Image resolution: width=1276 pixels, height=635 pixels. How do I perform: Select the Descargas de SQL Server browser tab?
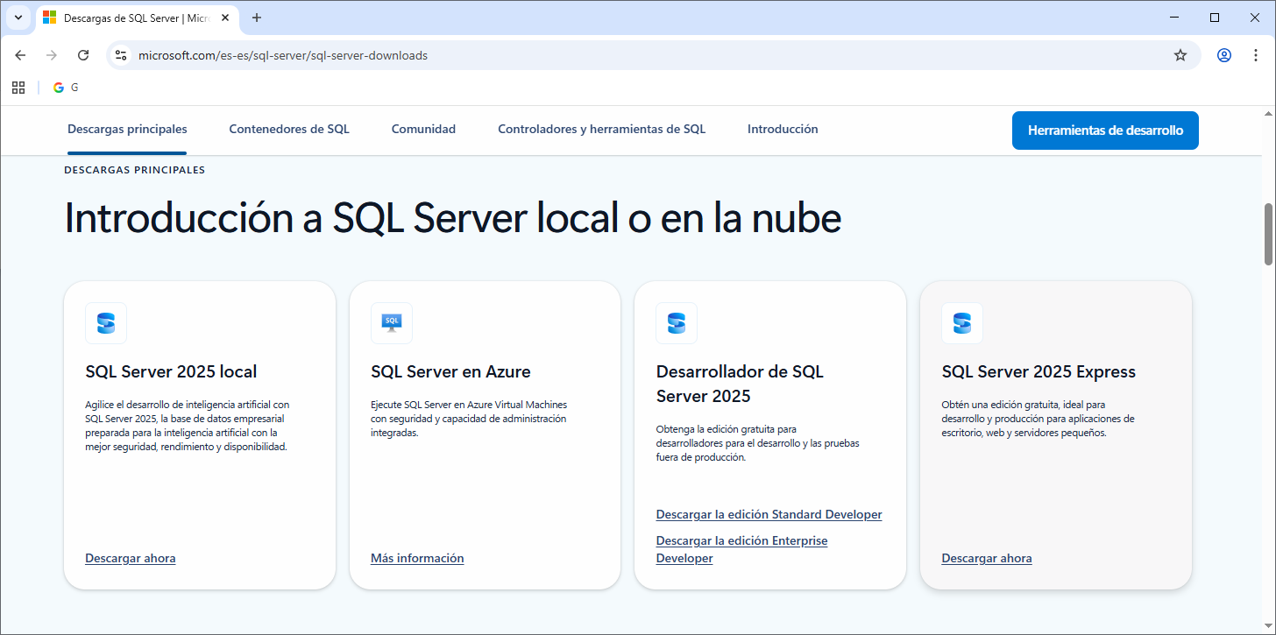click(x=138, y=18)
